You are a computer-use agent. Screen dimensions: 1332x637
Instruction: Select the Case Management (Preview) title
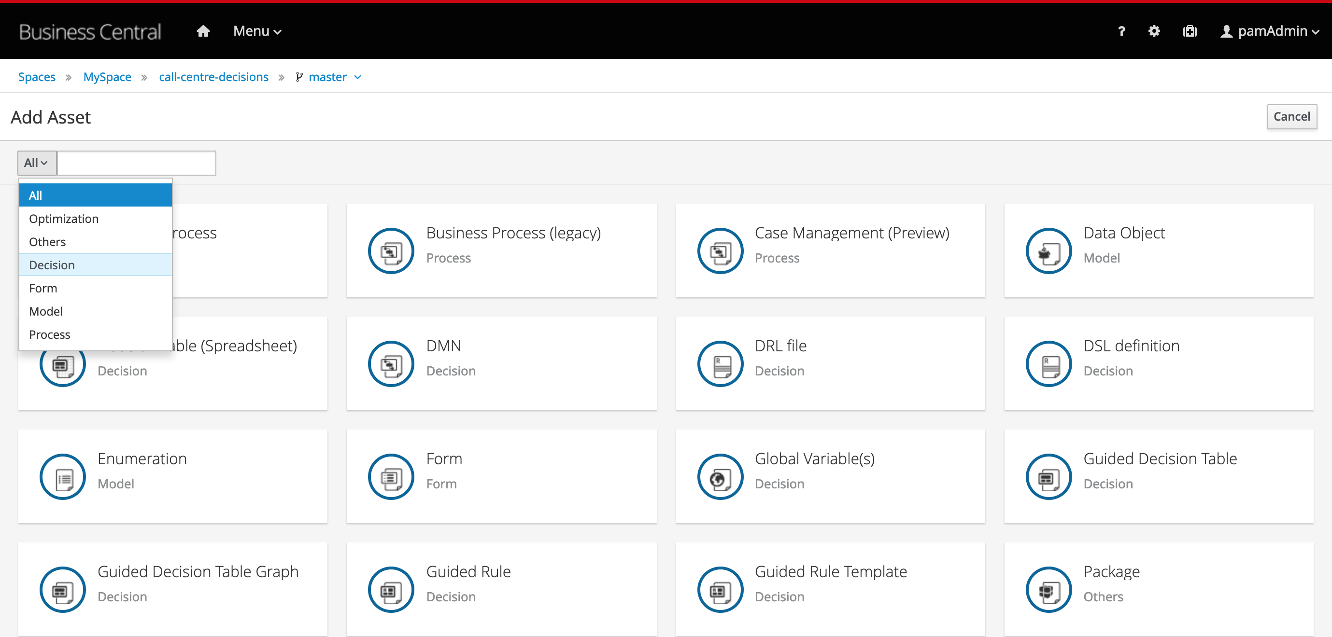[x=851, y=233]
